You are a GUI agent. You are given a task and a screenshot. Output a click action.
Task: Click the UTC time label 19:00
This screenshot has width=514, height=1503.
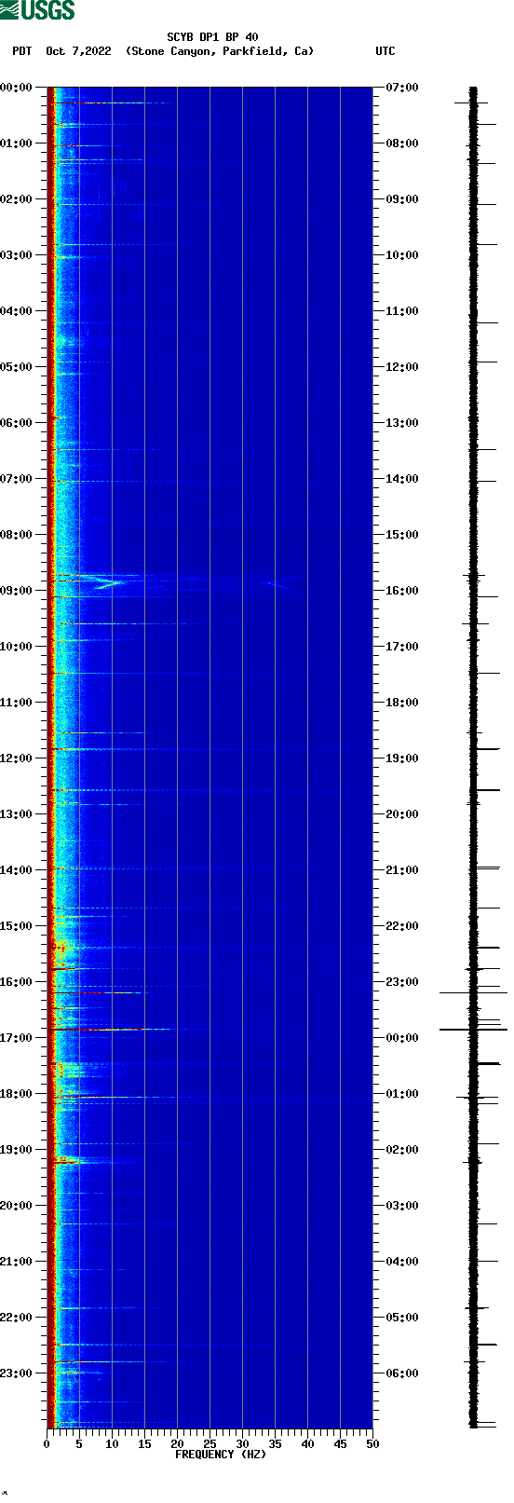tap(402, 758)
